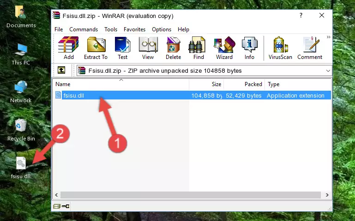Viewport: 355px width, 221px height.
Task: Select the This PC desktop icon
Action: [x=21, y=54]
